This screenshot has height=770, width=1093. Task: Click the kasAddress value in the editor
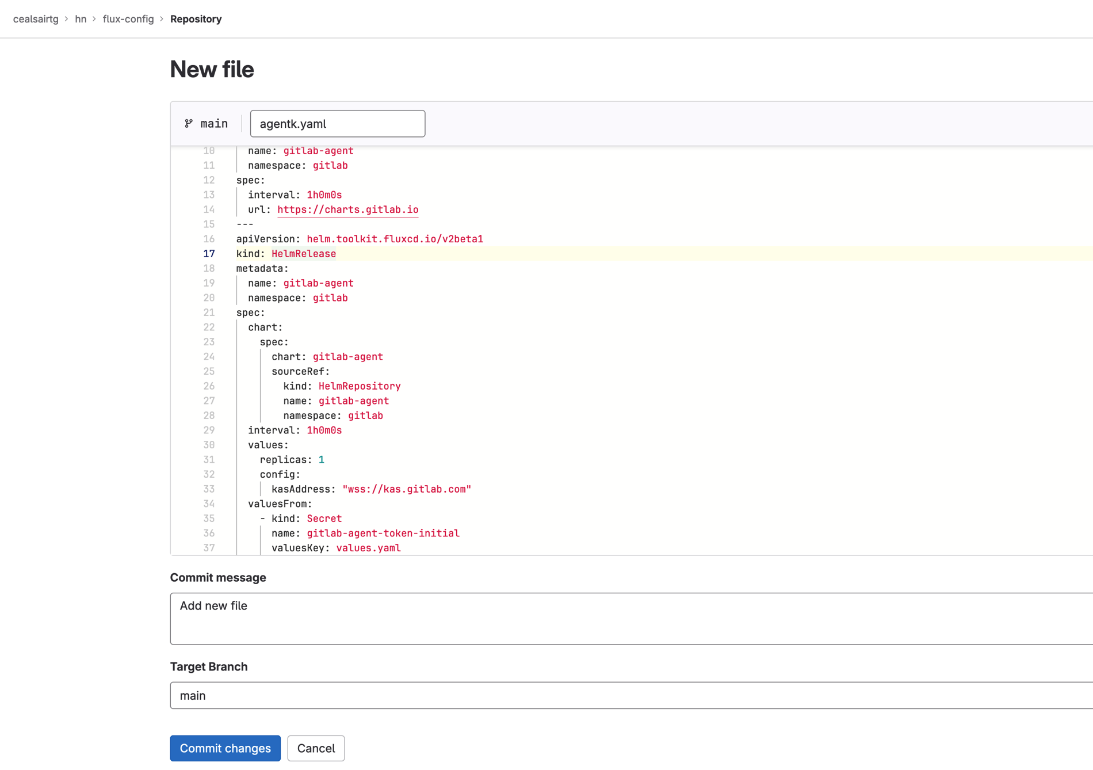pos(407,489)
